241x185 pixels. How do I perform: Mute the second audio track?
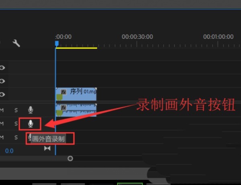(x=2, y=124)
